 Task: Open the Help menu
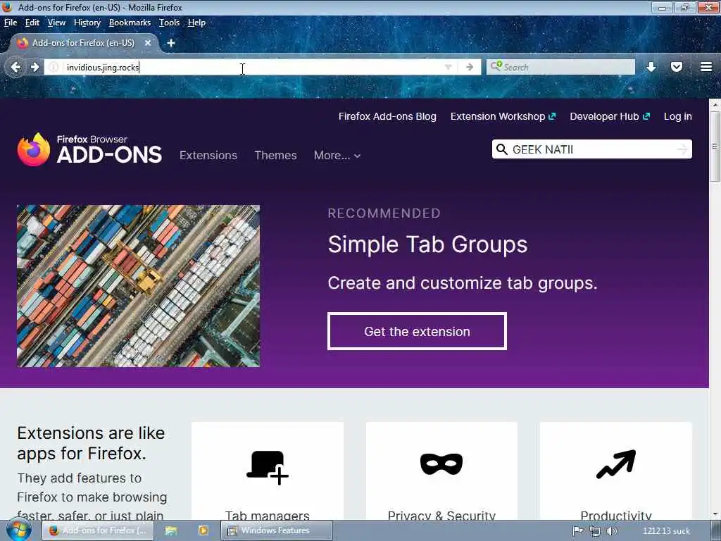[196, 23]
